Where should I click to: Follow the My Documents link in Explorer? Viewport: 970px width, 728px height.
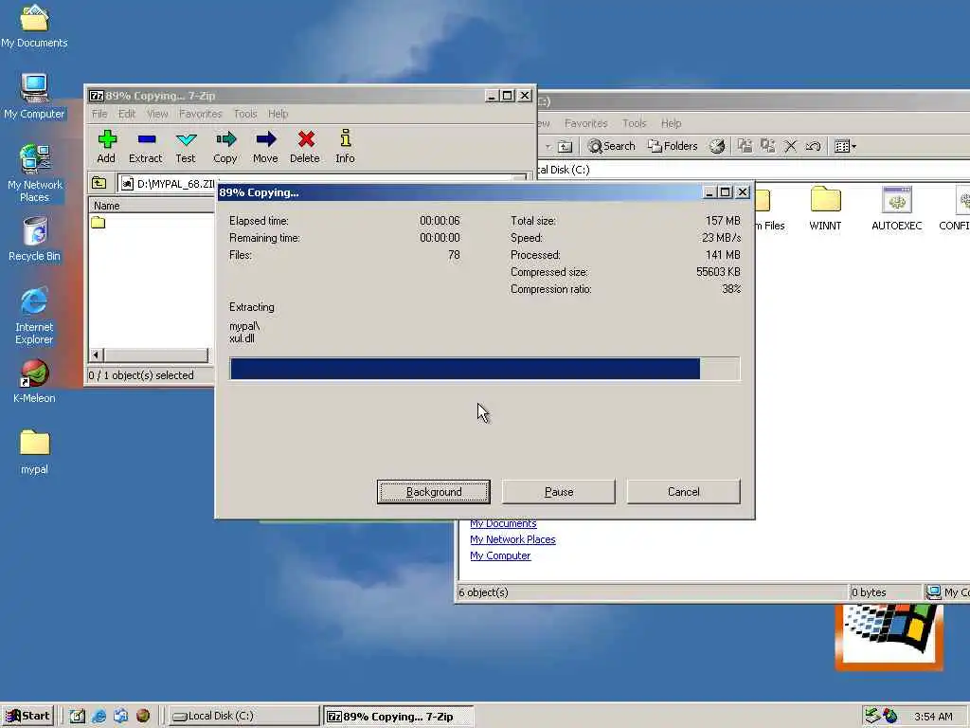[503, 523]
